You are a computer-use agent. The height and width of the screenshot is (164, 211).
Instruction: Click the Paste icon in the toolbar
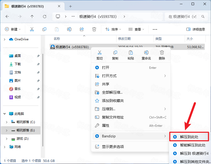click(x=57, y=29)
